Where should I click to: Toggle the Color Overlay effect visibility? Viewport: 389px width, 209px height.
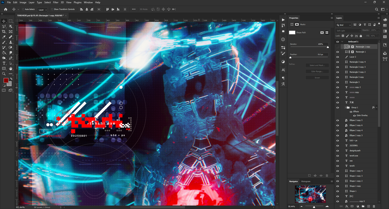pos(354,115)
